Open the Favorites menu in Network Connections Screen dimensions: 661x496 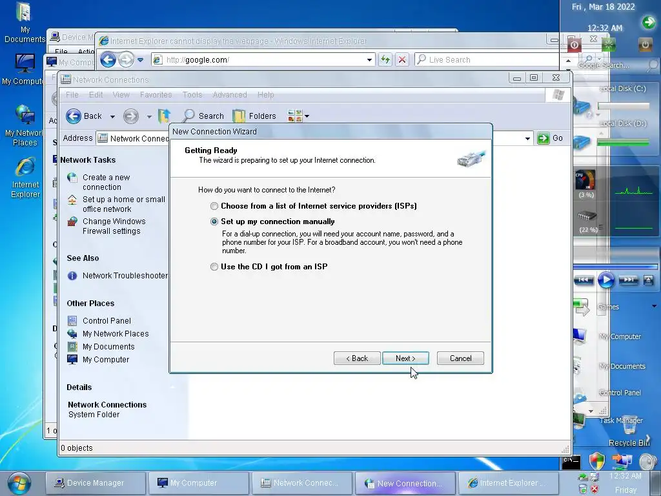[156, 94]
